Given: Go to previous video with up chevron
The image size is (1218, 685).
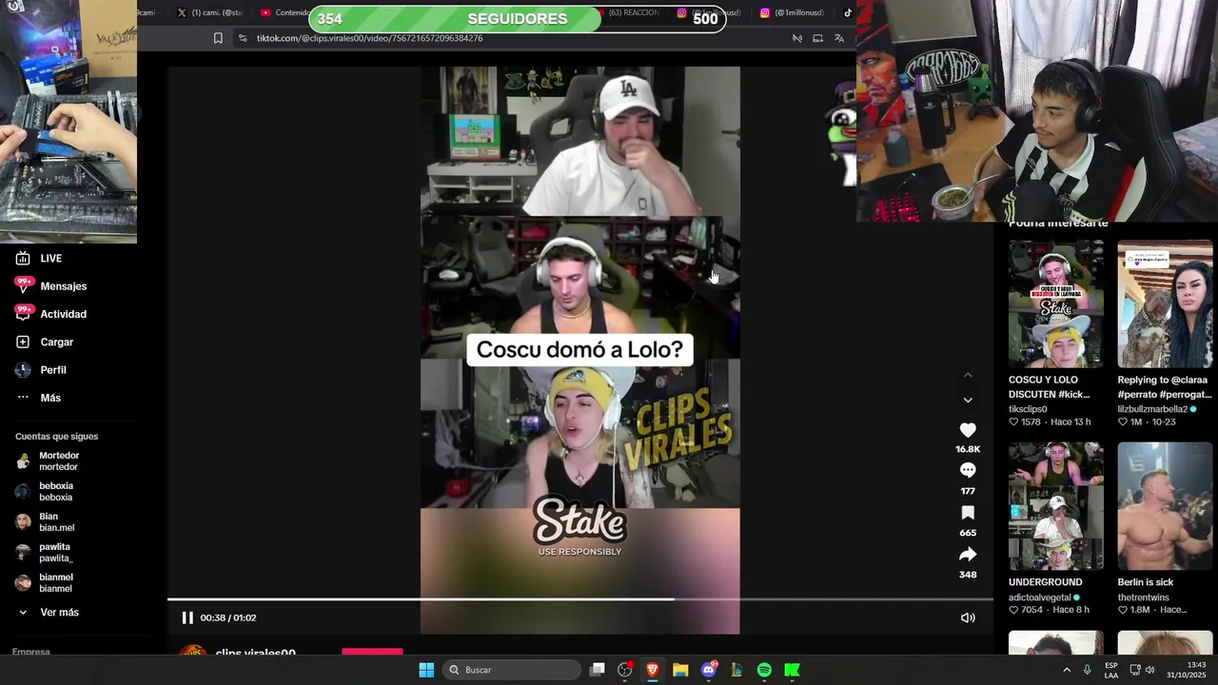Looking at the screenshot, I should 968,376.
